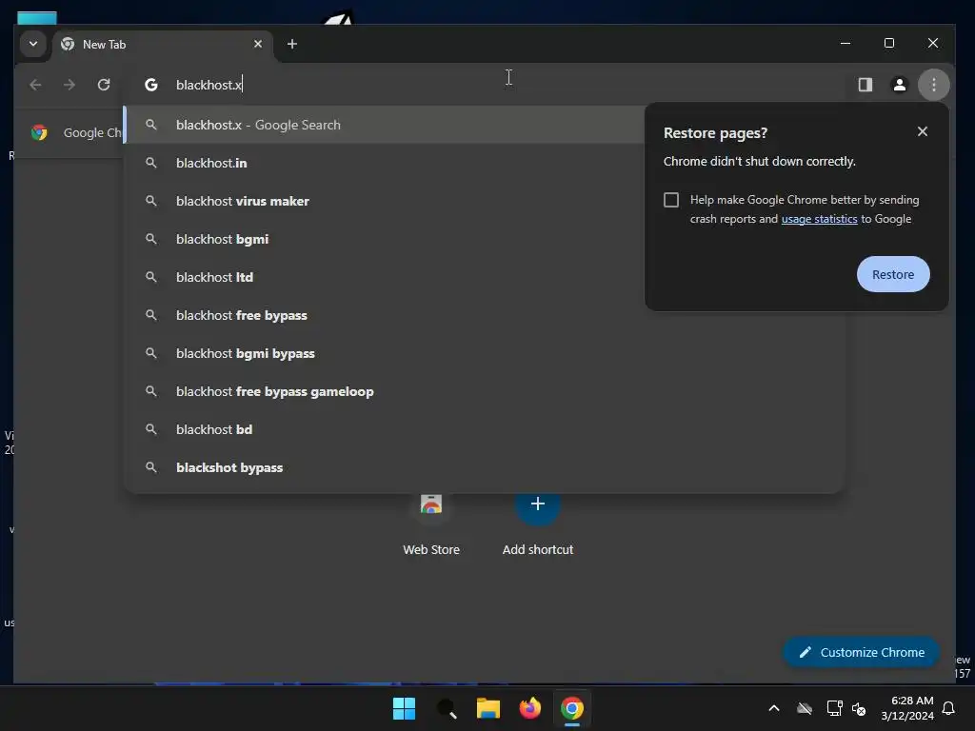
Task: Open the usage statistics link
Action: coord(819,219)
